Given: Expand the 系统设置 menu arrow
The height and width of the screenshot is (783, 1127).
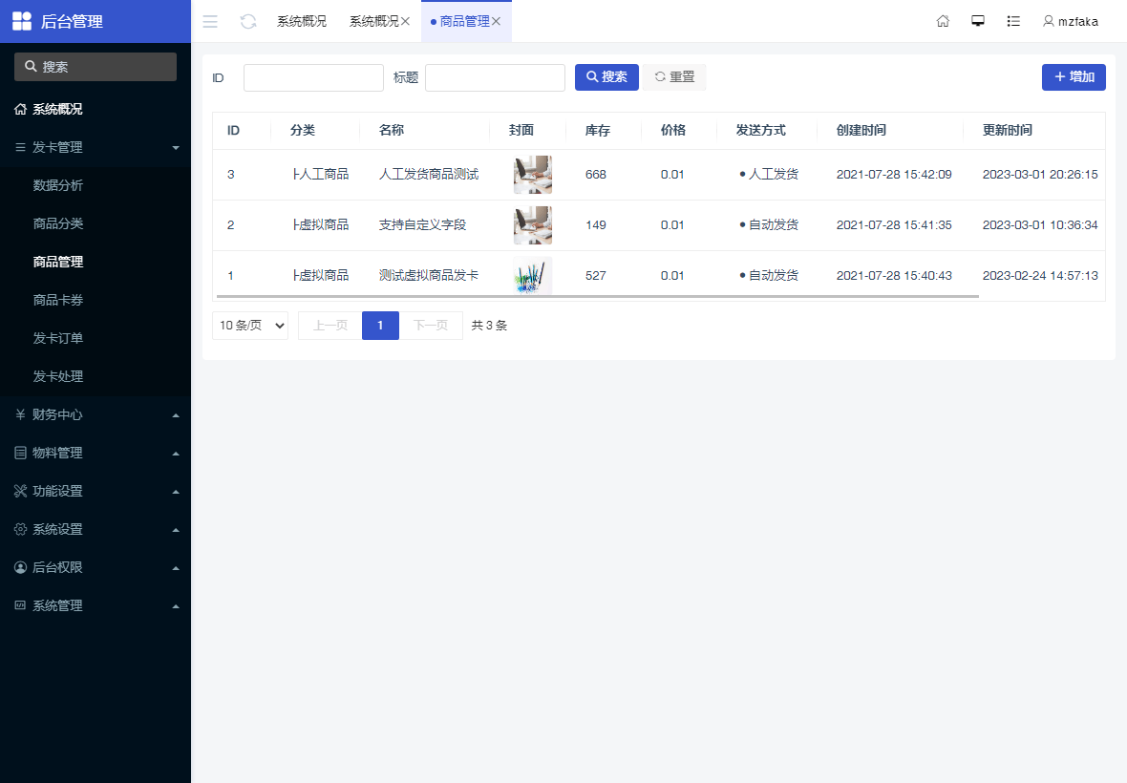Looking at the screenshot, I should click(176, 530).
